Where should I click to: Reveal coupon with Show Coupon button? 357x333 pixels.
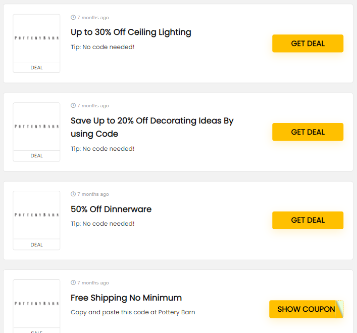305,309
